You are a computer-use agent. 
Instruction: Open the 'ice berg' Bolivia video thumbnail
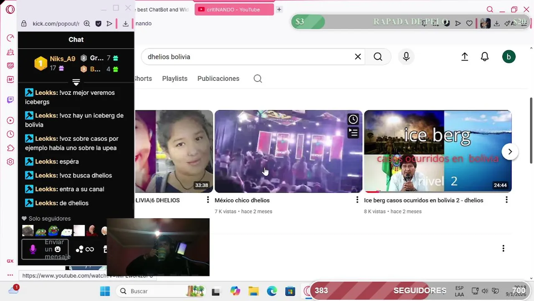point(437,151)
